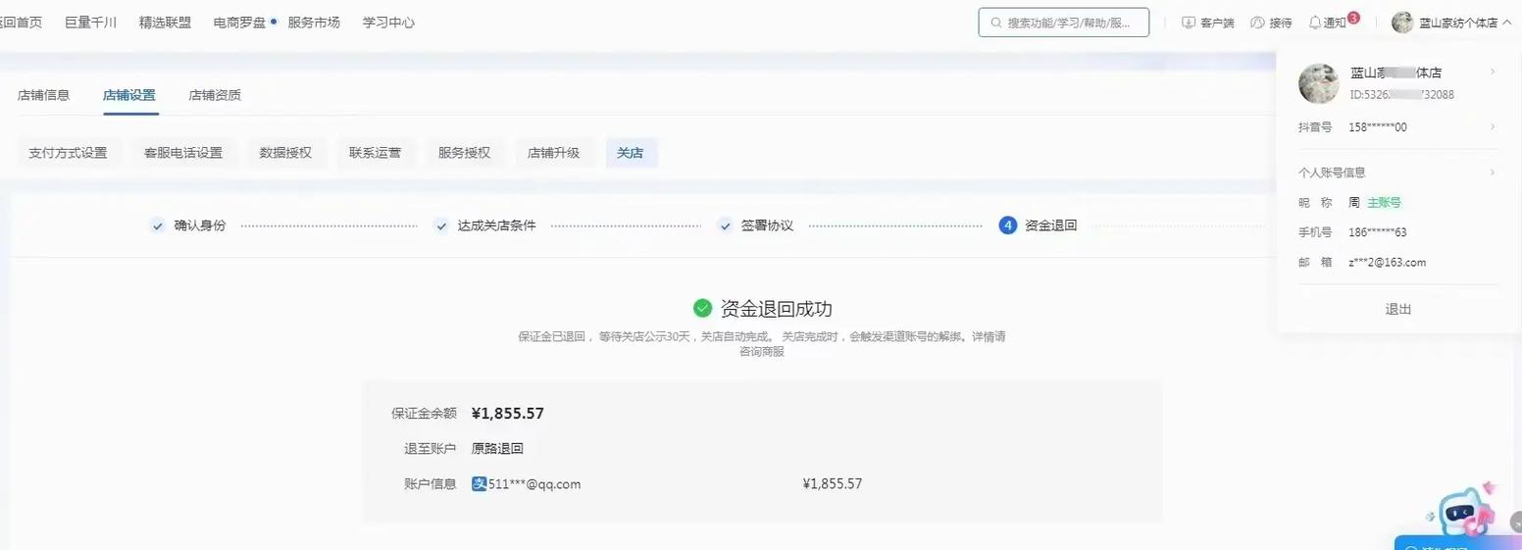Click step 4 资金退回 number icon

point(1008,225)
